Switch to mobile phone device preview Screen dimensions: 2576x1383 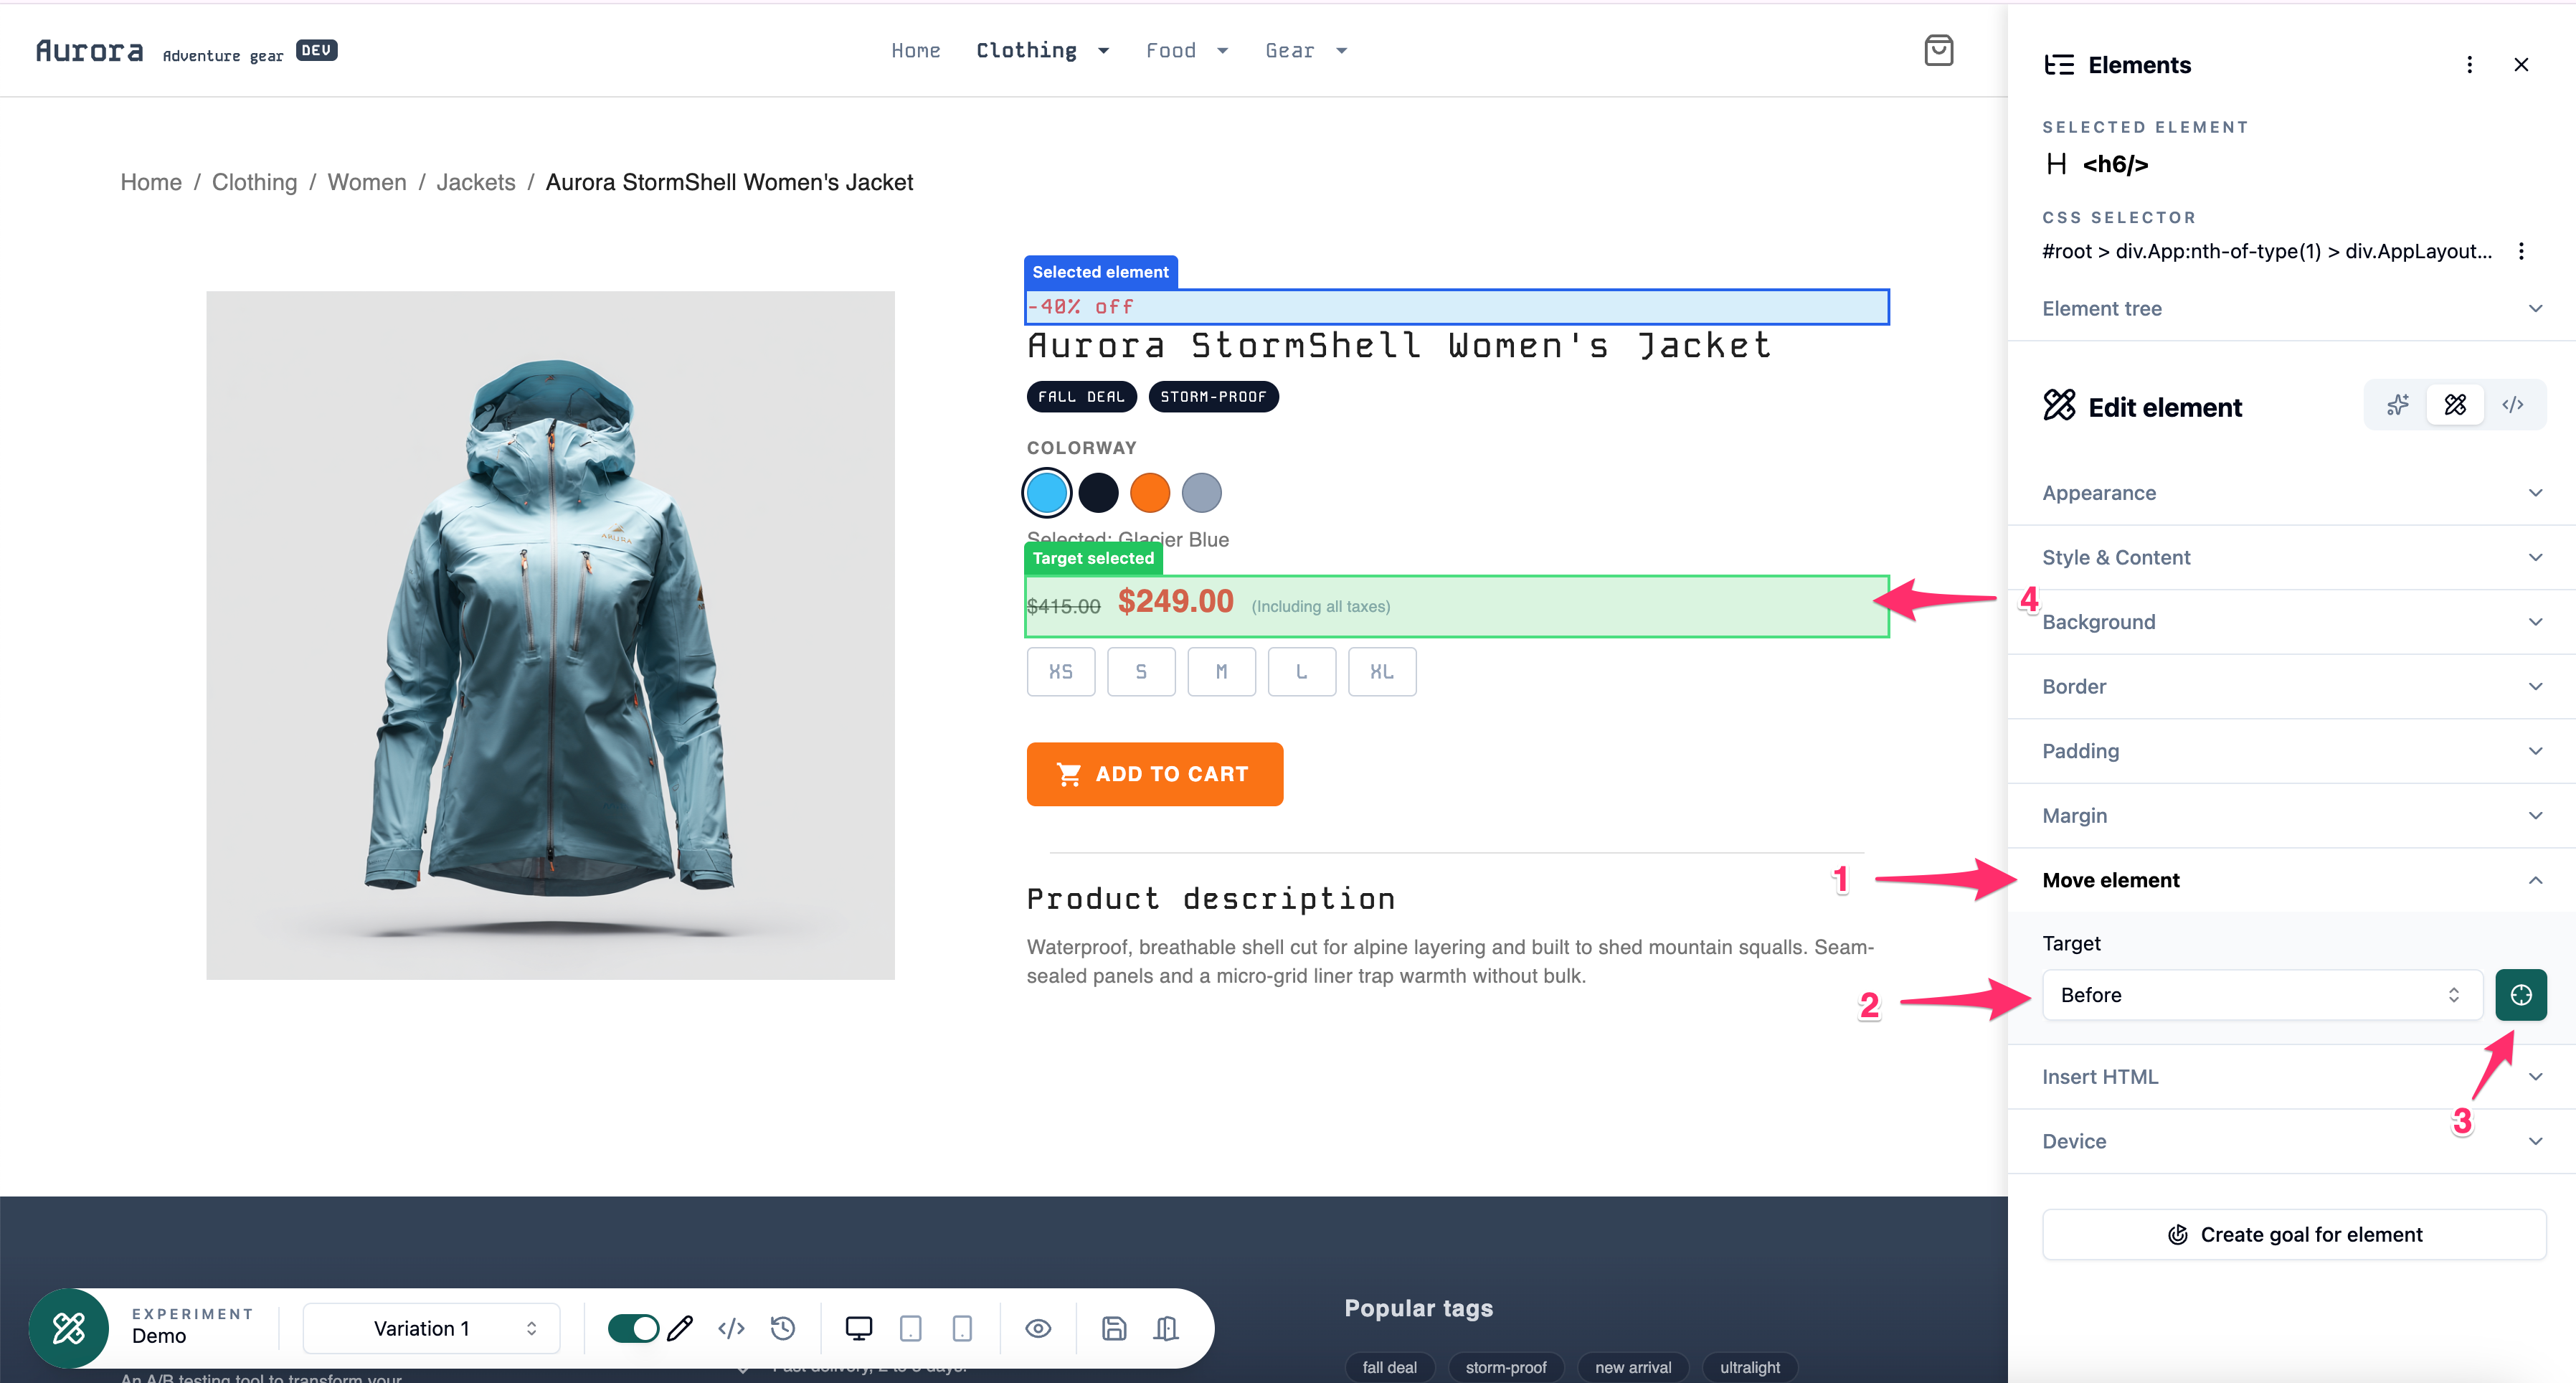pyautogui.click(x=962, y=1328)
